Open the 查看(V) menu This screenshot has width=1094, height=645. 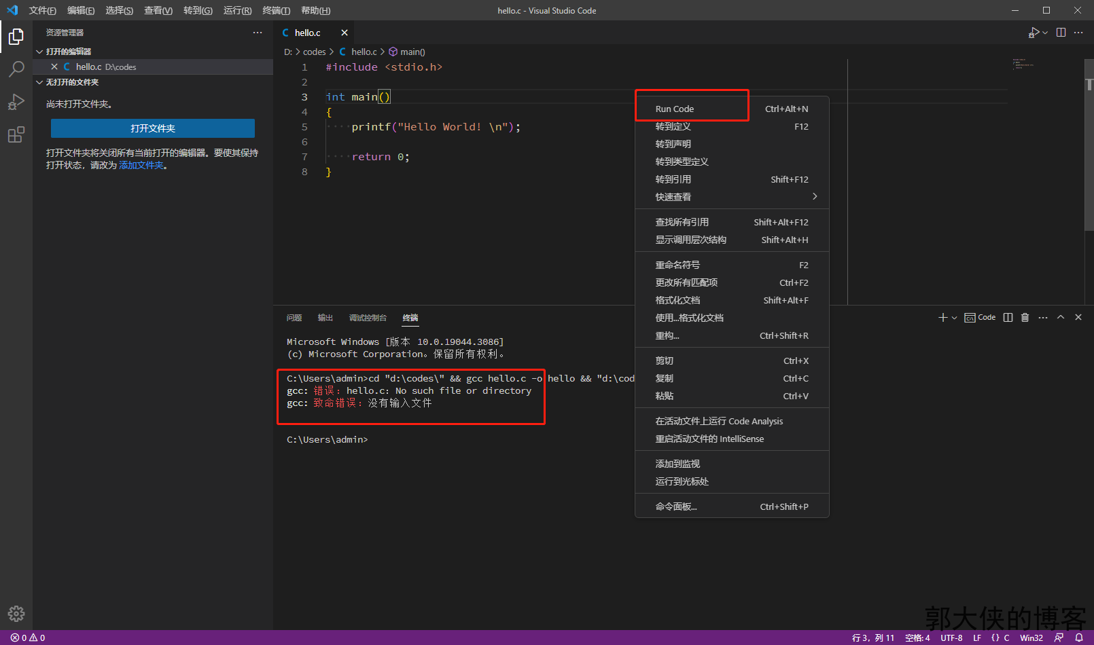(158, 10)
